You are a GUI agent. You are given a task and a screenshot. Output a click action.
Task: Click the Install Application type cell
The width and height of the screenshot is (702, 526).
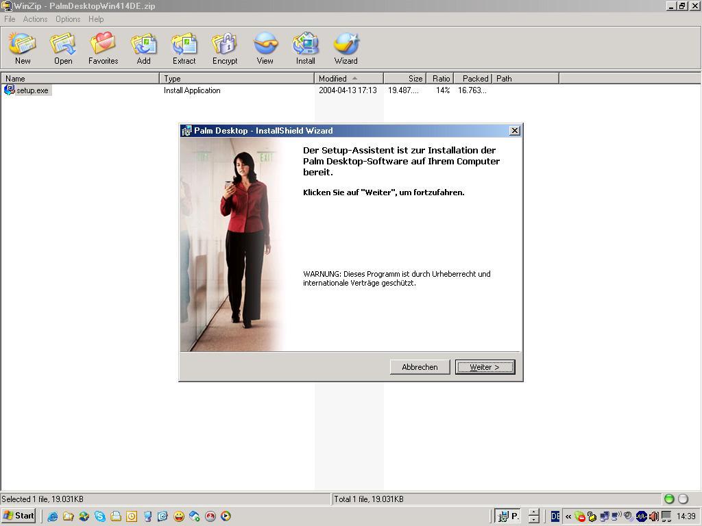pos(192,90)
